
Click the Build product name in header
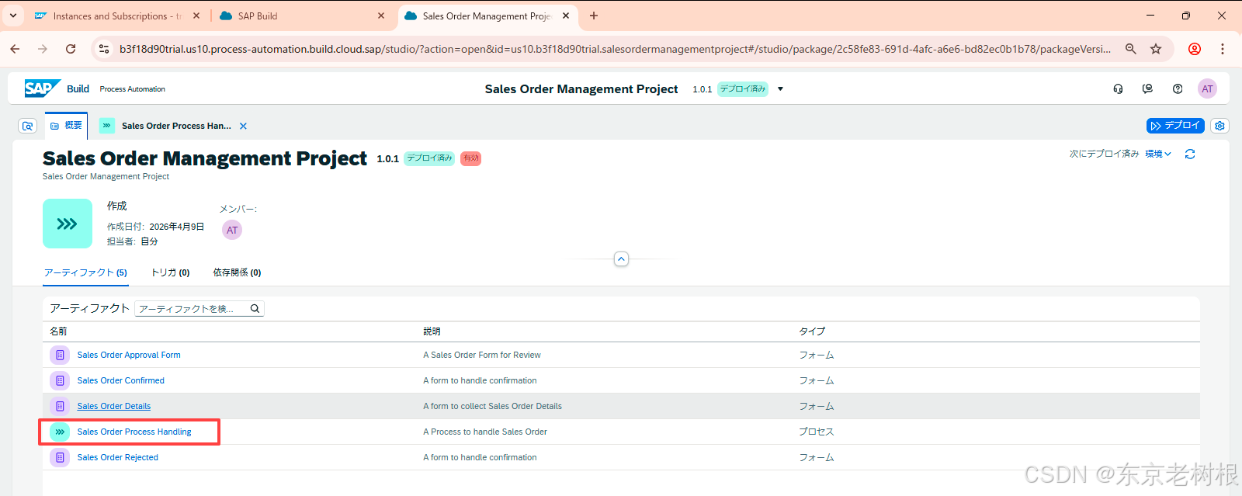tap(78, 89)
